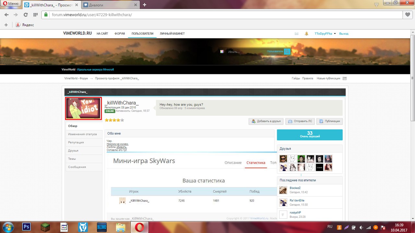Open the Публикации button

329,121
